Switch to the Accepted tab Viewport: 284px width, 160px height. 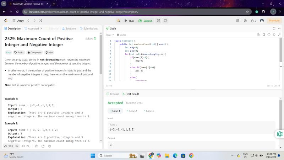(32, 28)
